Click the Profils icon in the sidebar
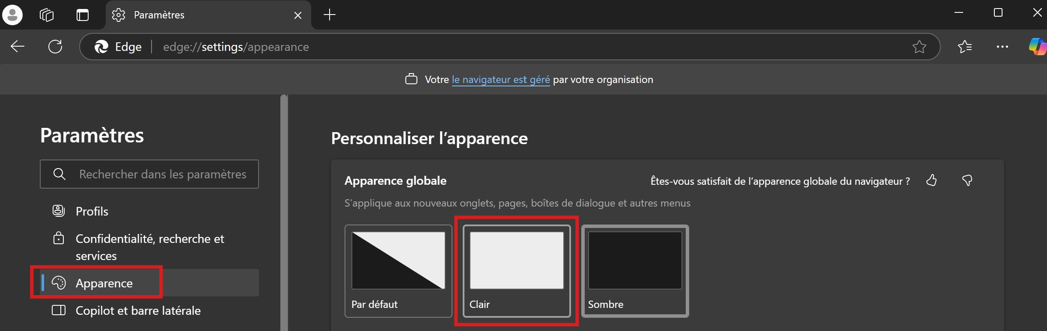Viewport: 1047px width, 331px height. pos(59,211)
